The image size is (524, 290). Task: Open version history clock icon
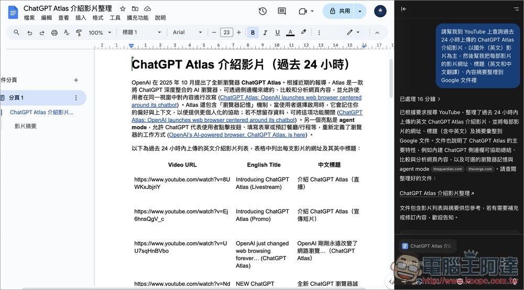click(x=263, y=12)
